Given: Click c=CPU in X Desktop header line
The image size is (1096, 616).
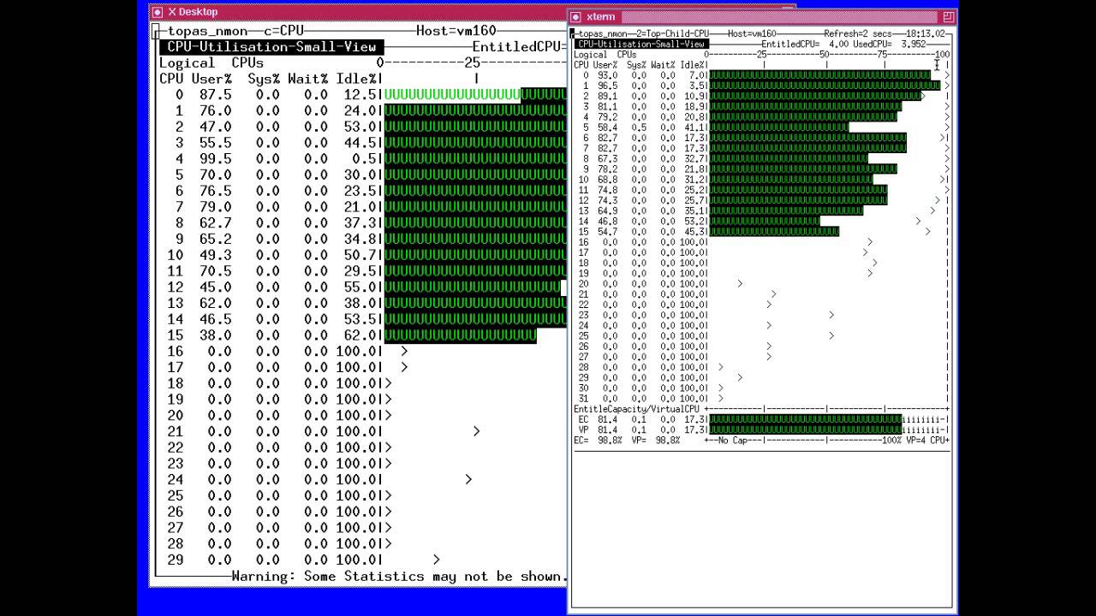Looking at the screenshot, I should [x=283, y=31].
